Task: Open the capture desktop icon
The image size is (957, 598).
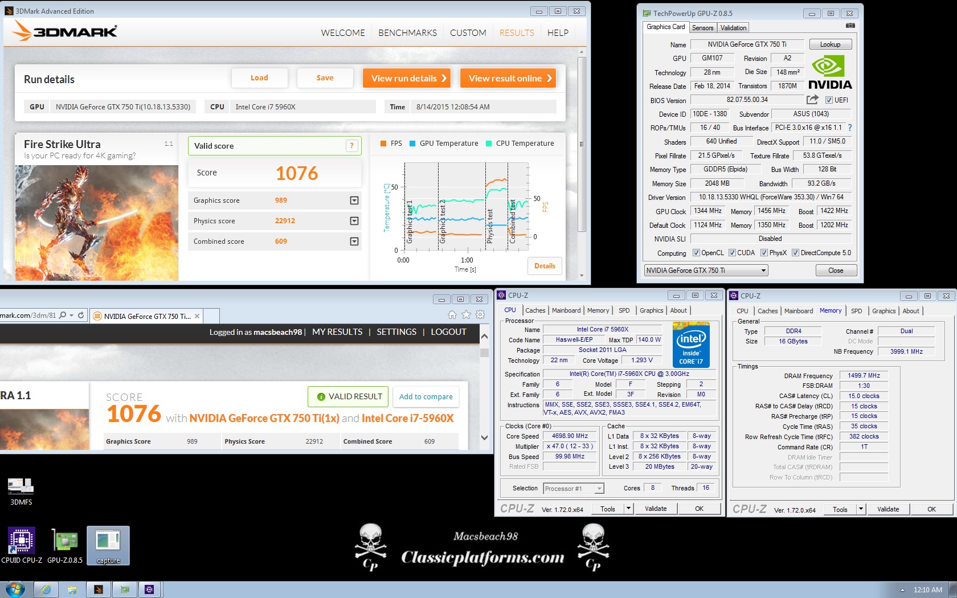Action: click(108, 546)
